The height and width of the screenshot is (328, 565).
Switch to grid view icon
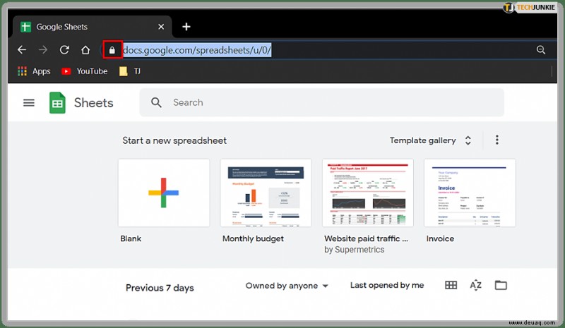pos(451,285)
